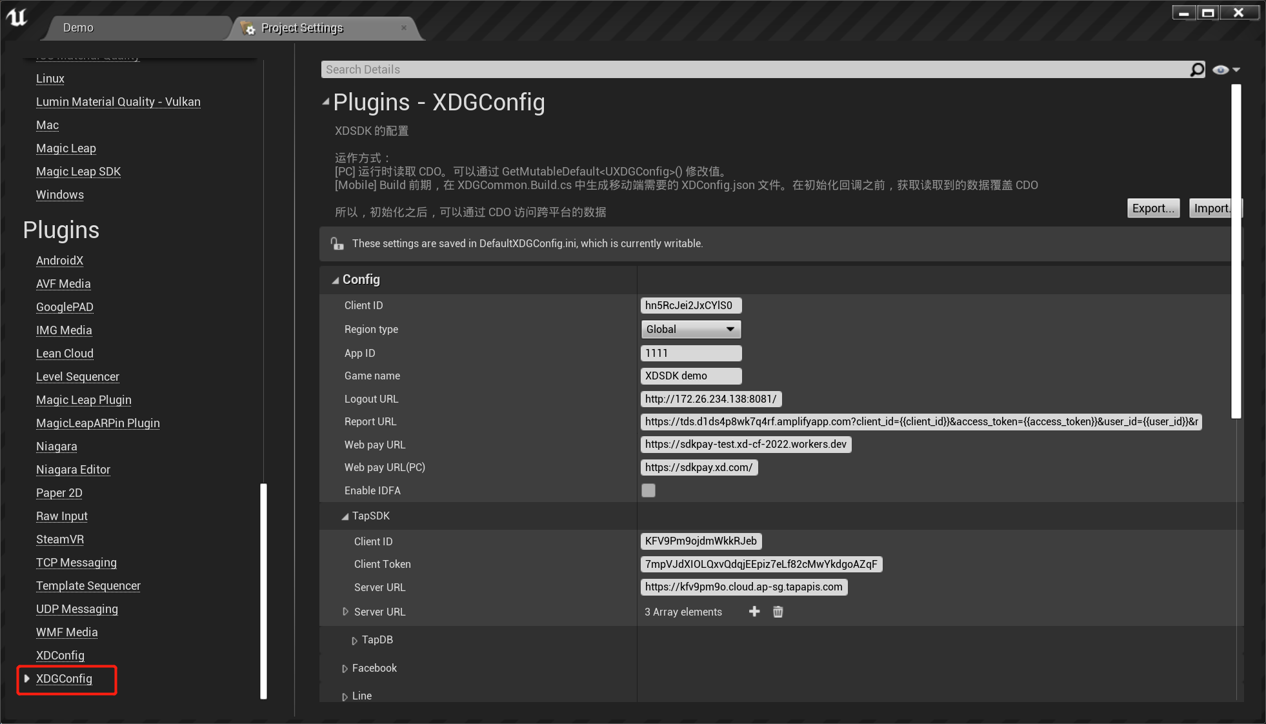
Task: Click the Unreal Engine logo icon
Action: [x=17, y=17]
